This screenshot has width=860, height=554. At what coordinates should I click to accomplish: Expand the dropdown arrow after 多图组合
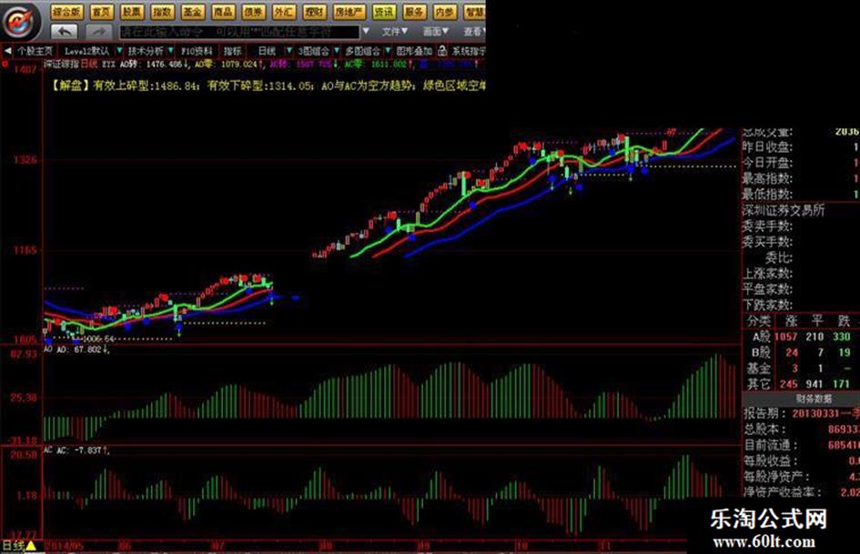click(x=388, y=50)
